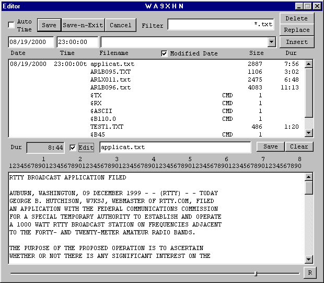Click the R button at bottom right
Viewport: 324px width, 283px height.
coord(310,273)
